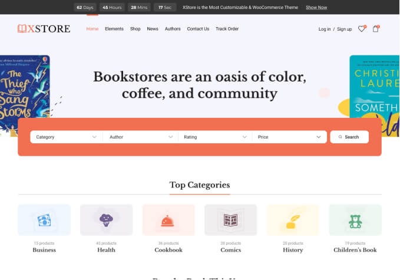Viewport: 400px width, 280px height.
Task: Open the Cookbook category icon
Action: point(168,220)
